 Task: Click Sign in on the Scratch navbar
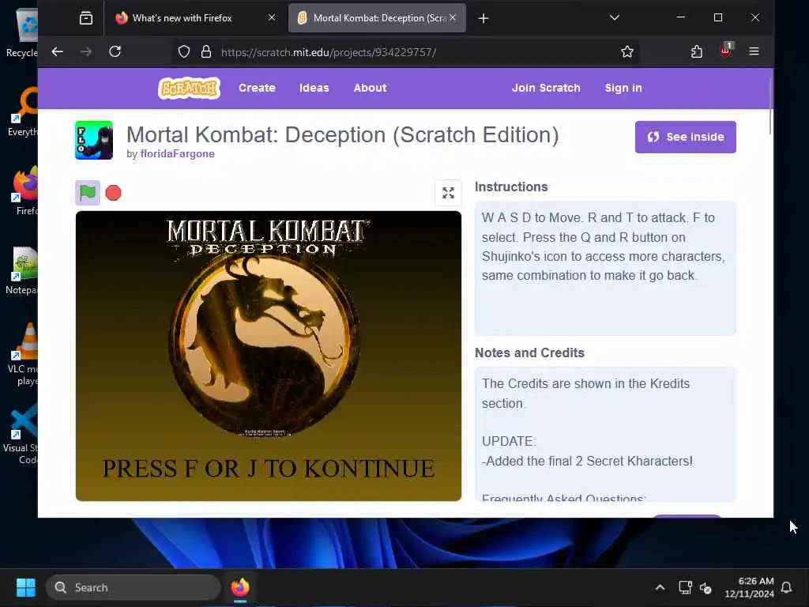623,88
